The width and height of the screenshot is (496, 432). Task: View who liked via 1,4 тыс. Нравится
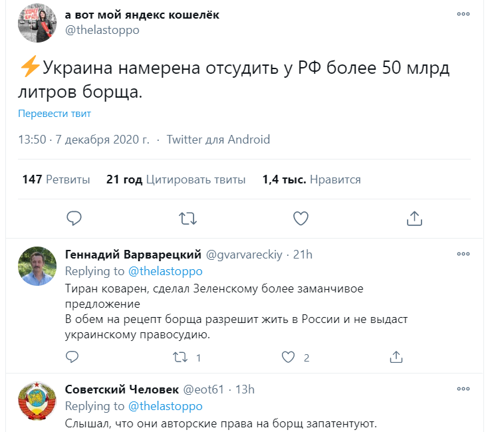click(311, 179)
